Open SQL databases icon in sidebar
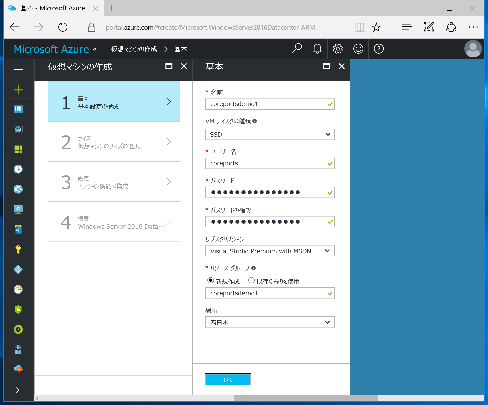This screenshot has height=405, width=488. click(x=18, y=229)
